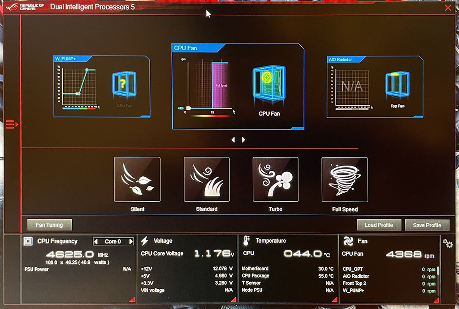Click the Fan panel fan icon
459x309 pixels.
[348, 241]
